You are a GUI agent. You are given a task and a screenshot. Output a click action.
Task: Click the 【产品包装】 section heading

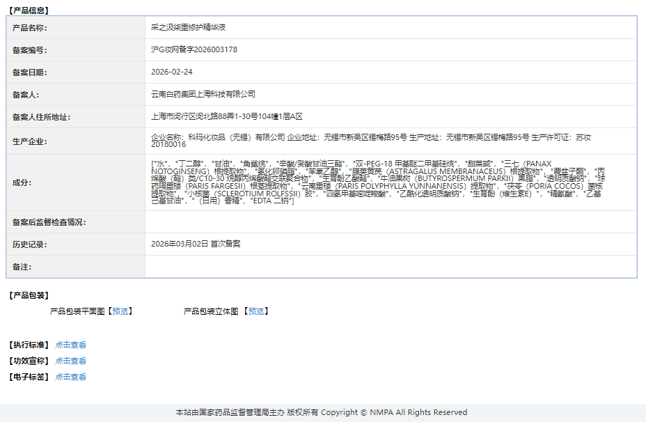tap(29, 295)
